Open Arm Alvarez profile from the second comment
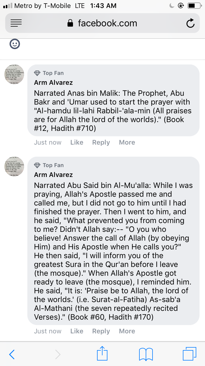Viewport: 205px width, 366px height. coord(53,175)
